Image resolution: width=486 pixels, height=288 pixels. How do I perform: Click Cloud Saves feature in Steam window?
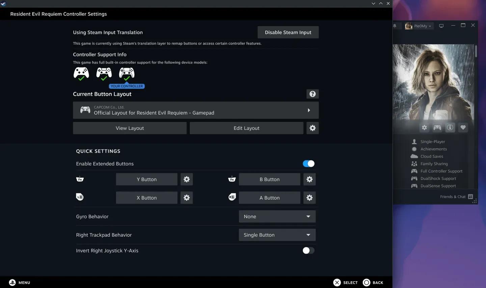click(x=432, y=156)
